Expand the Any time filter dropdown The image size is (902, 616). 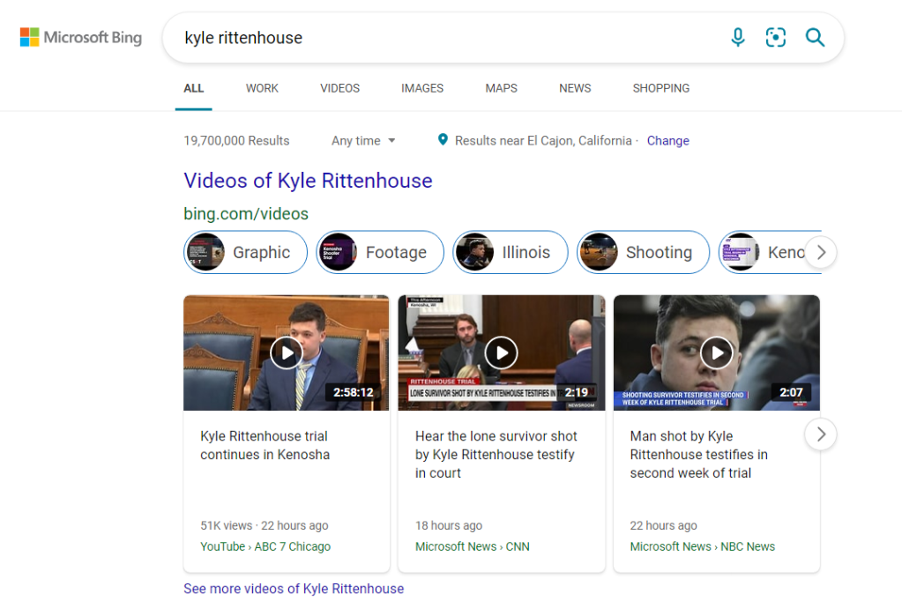click(363, 141)
